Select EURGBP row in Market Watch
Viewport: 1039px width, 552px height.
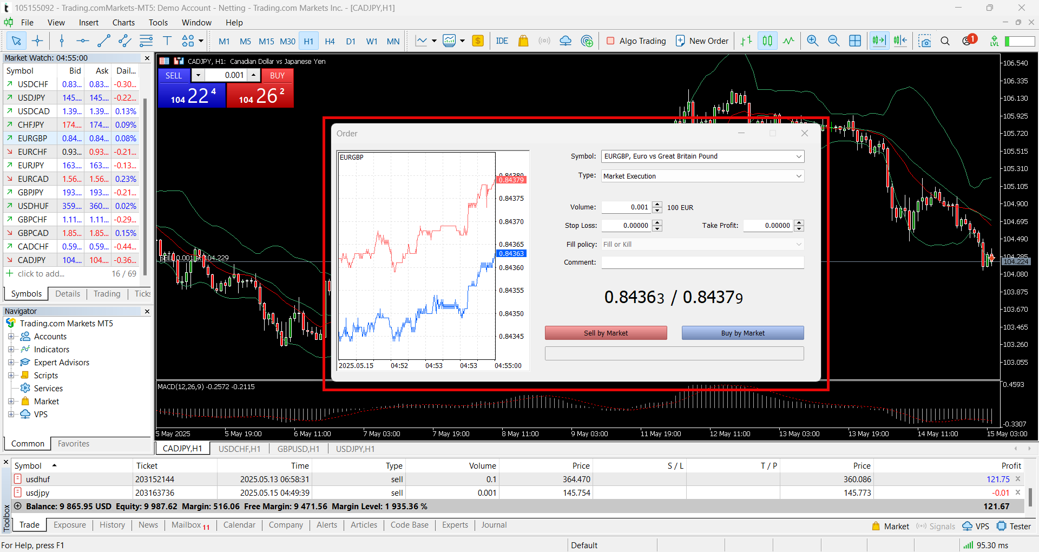(x=71, y=138)
